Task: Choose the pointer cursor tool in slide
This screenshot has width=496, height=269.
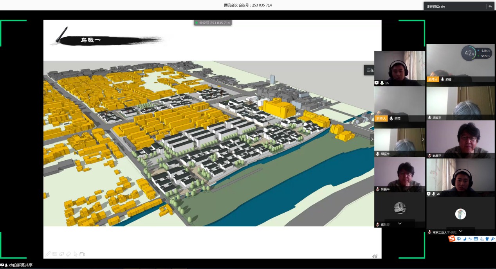Action: pos(75,254)
